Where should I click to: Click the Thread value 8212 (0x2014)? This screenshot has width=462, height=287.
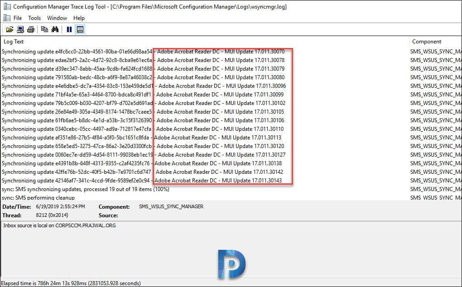(52, 215)
